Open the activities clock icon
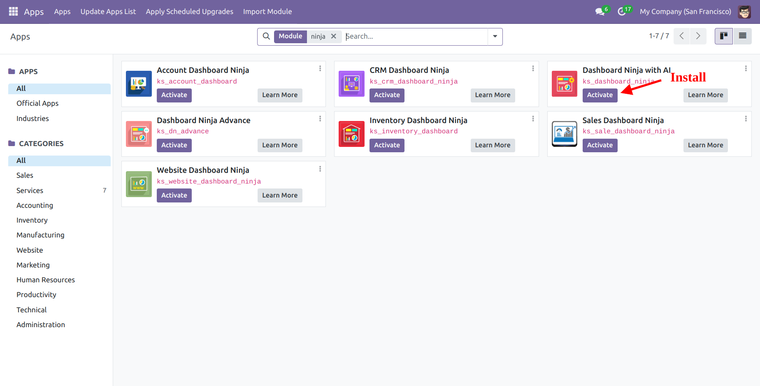Image resolution: width=760 pixels, height=386 pixels. pyautogui.click(x=622, y=12)
